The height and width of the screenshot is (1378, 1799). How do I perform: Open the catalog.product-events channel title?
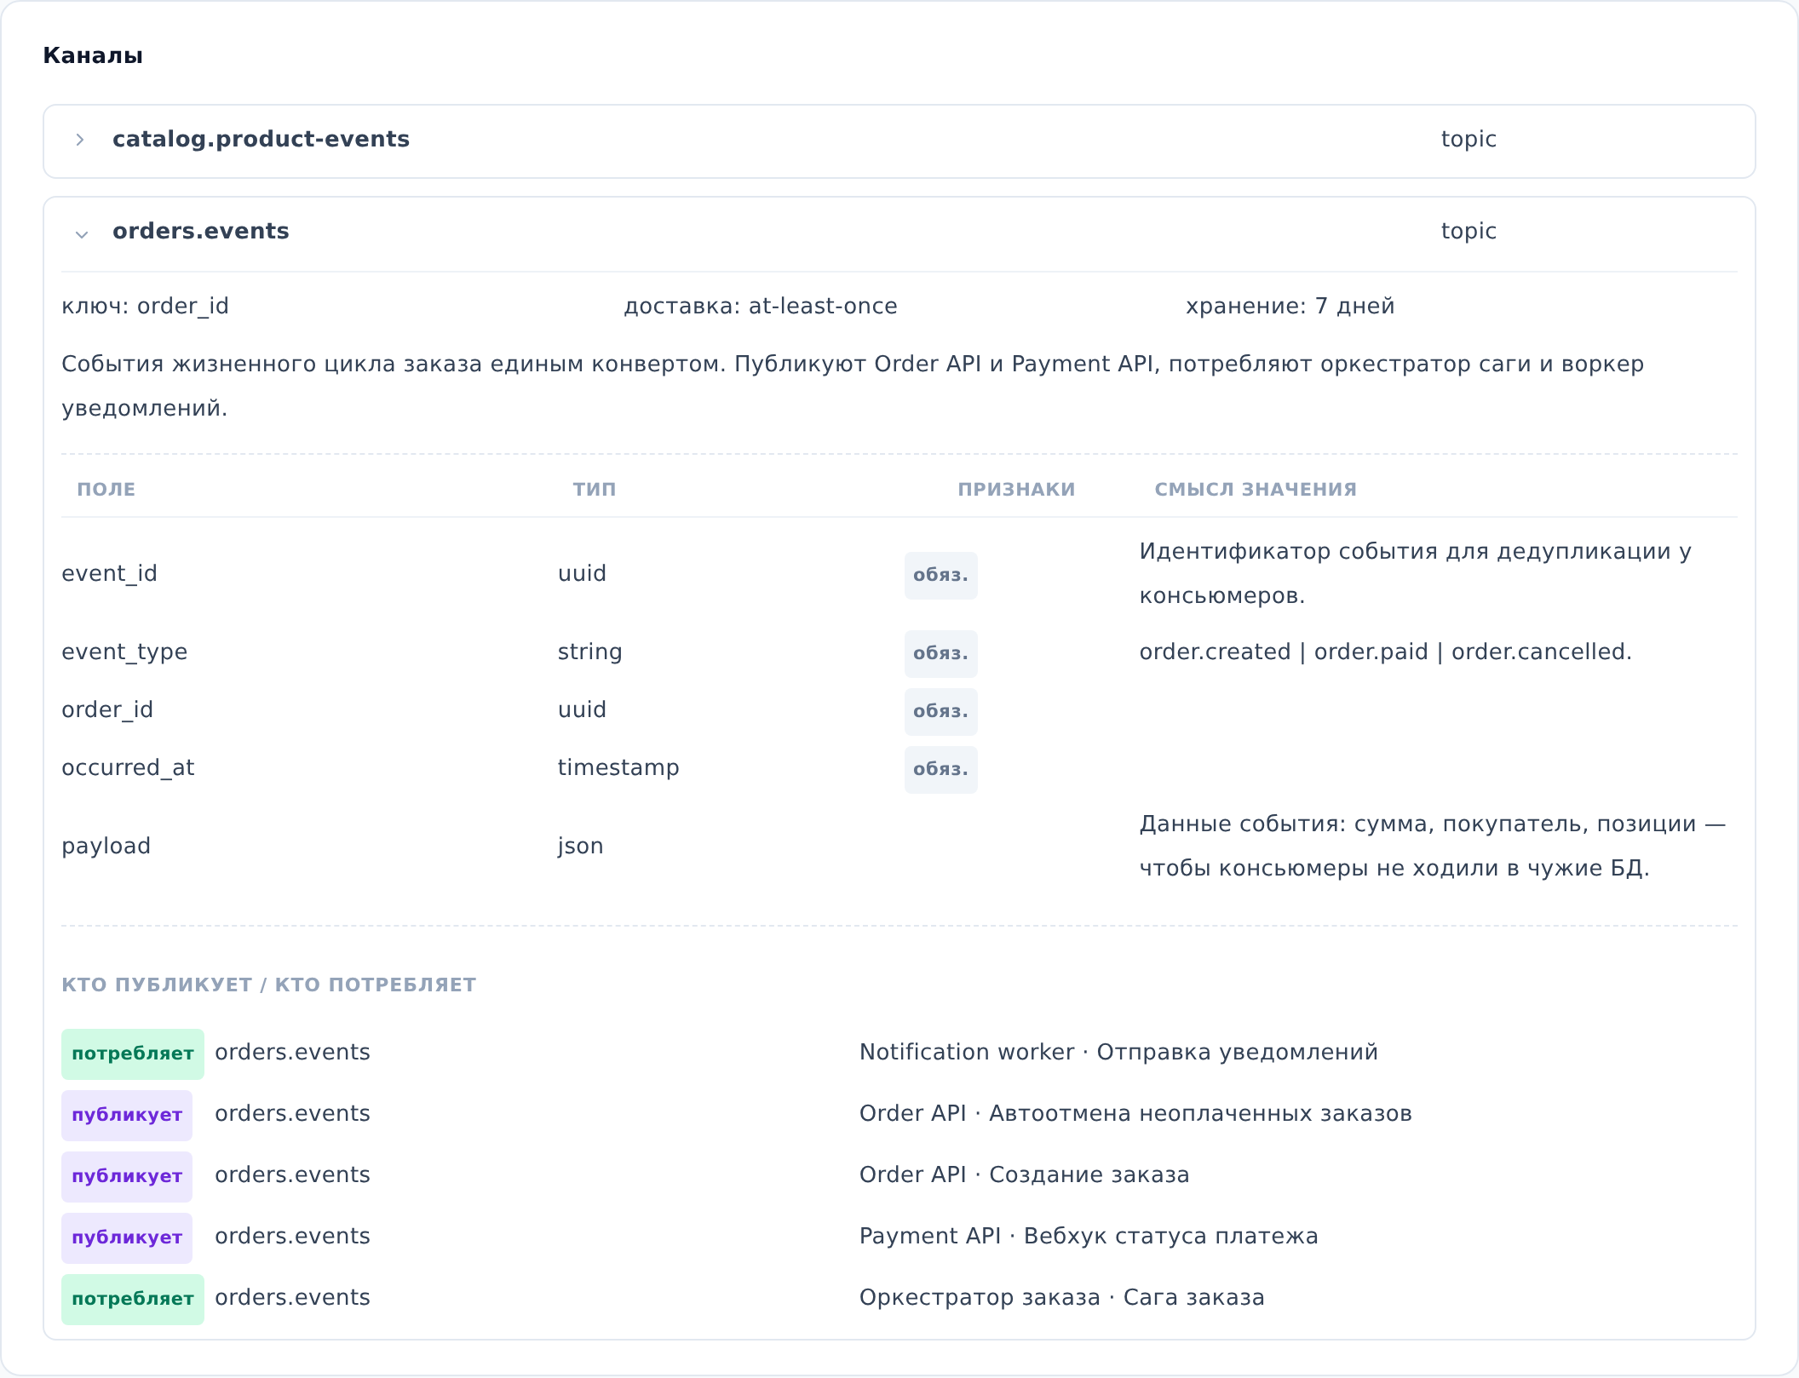(261, 139)
